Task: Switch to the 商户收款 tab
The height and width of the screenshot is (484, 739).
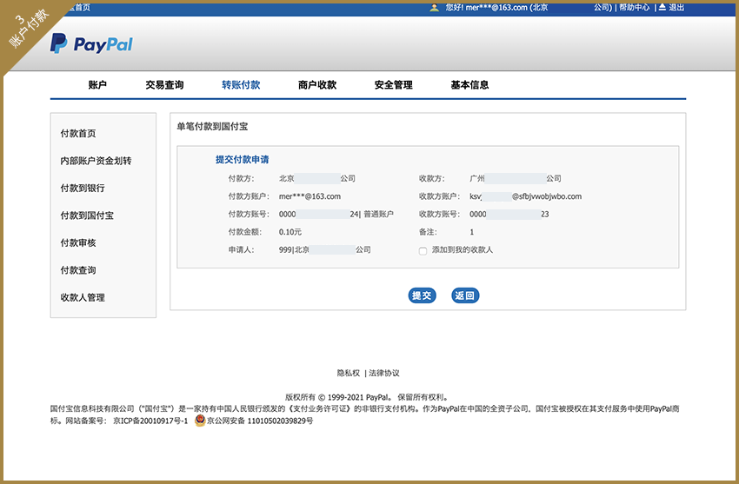Action: [317, 85]
